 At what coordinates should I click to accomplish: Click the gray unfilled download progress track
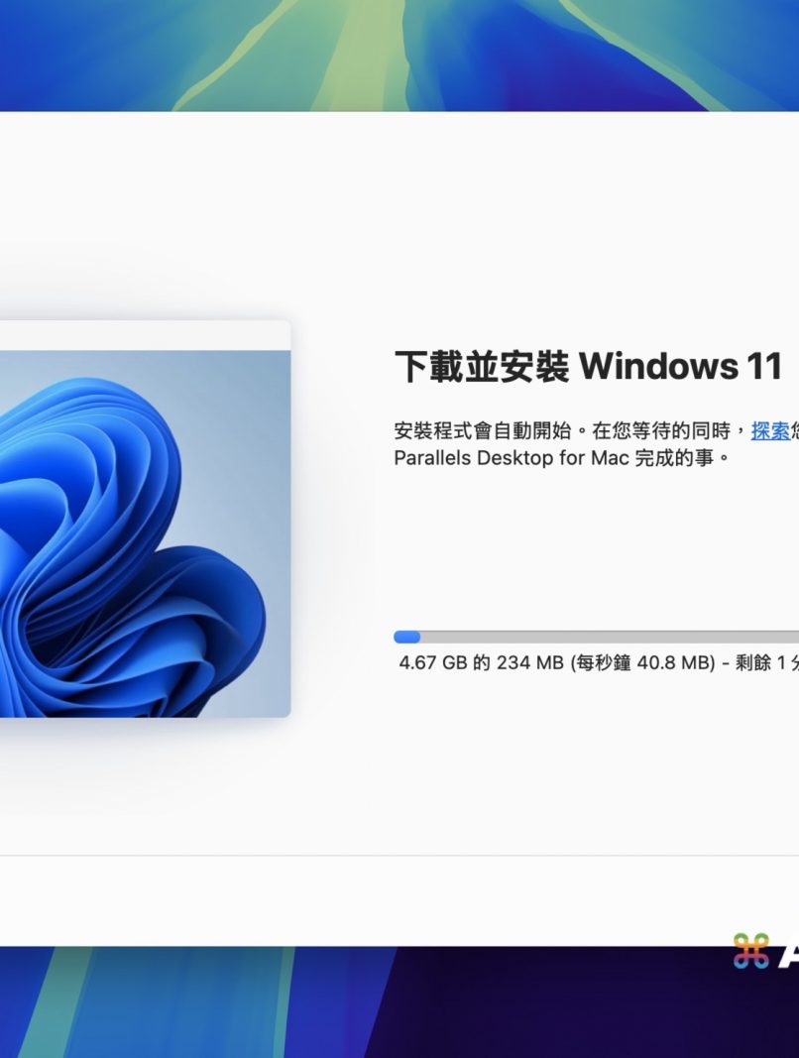610,637
